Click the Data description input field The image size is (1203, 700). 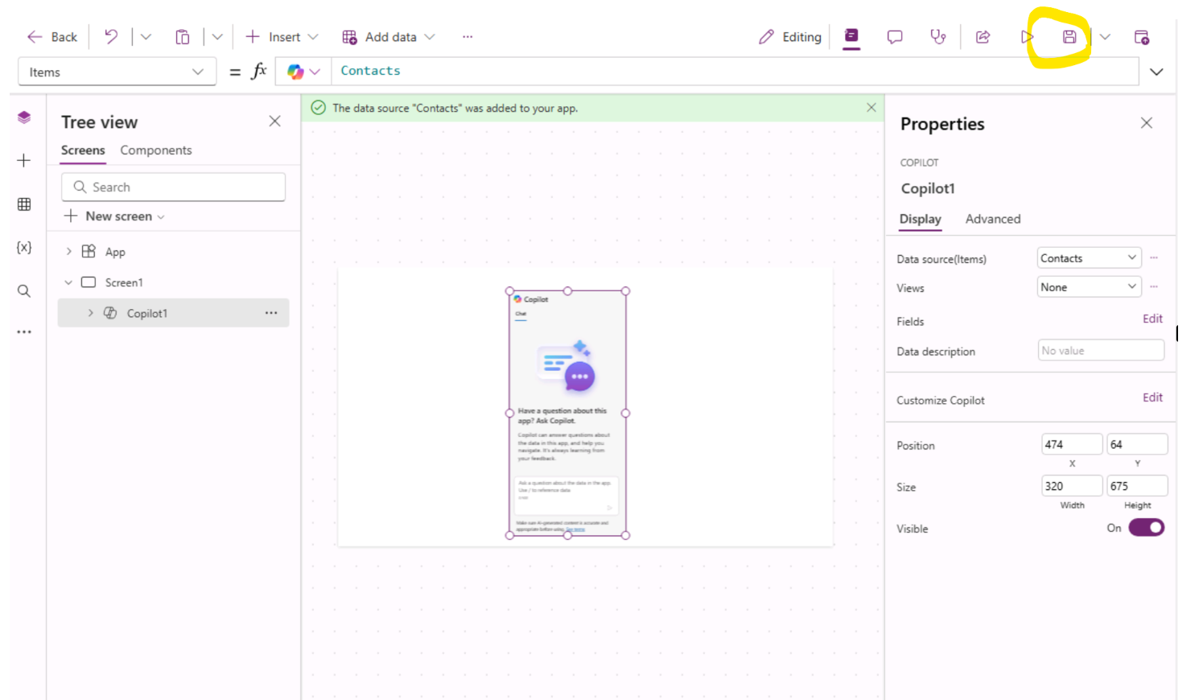[x=1100, y=351]
